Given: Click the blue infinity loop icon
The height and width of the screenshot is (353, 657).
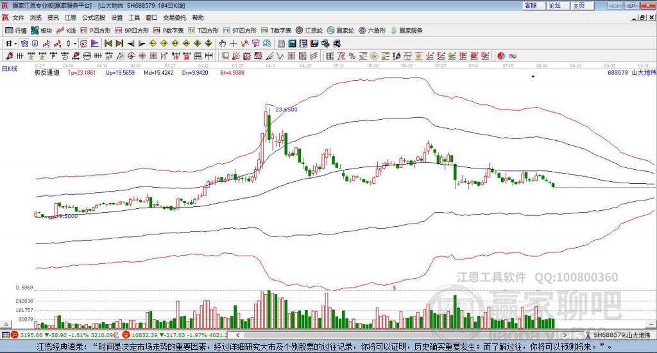Looking at the screenshot, I should click(513, 56).
